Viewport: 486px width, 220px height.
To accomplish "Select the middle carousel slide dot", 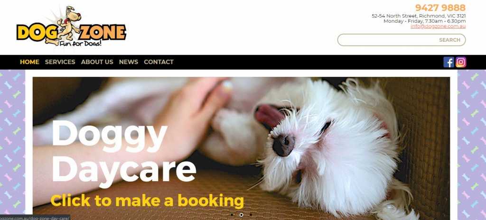I will click(x=241, y=215).
